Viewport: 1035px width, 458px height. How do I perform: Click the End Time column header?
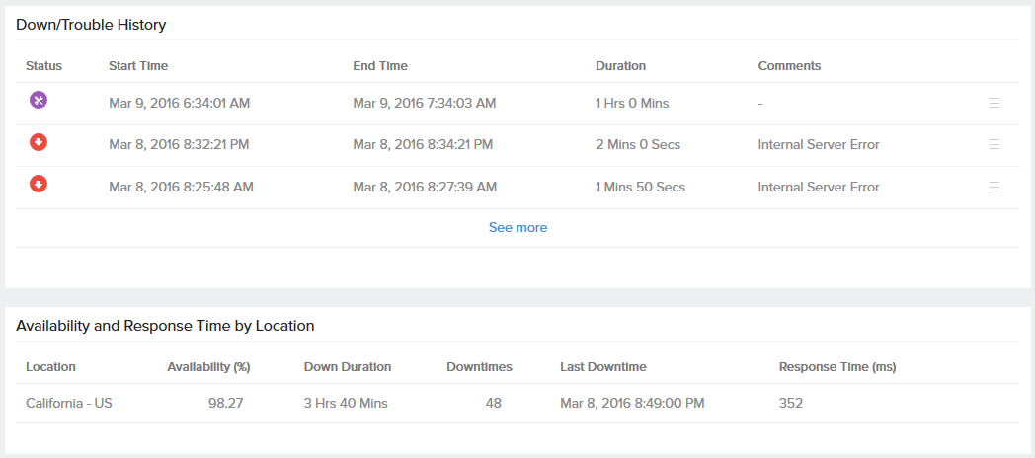click(x=380, y=66)
